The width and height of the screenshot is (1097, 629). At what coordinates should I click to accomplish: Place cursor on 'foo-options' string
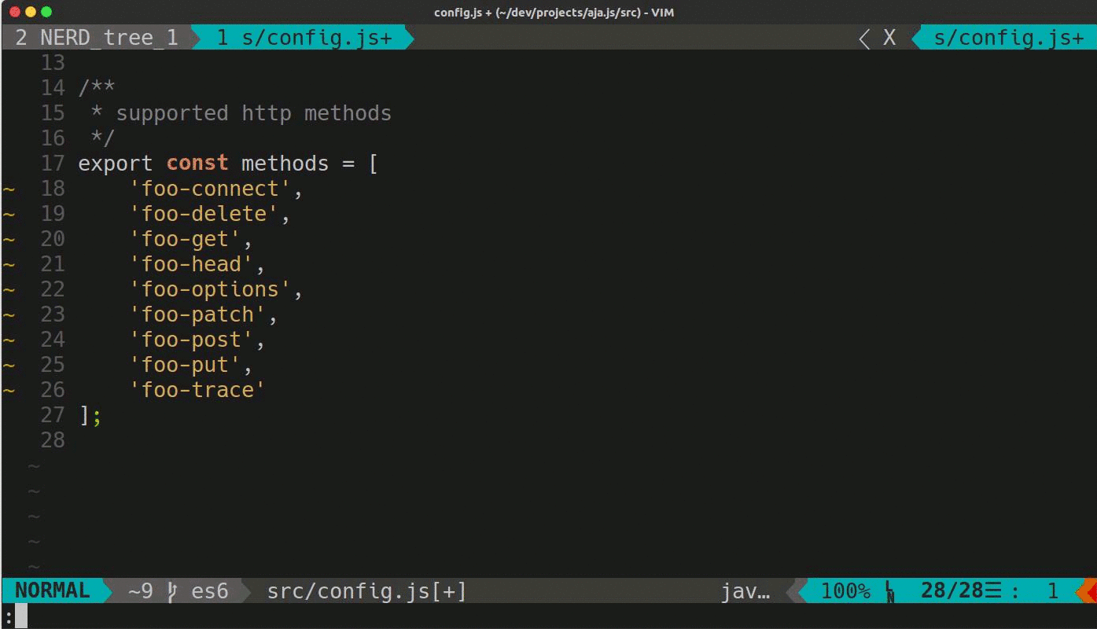point(210,290)
